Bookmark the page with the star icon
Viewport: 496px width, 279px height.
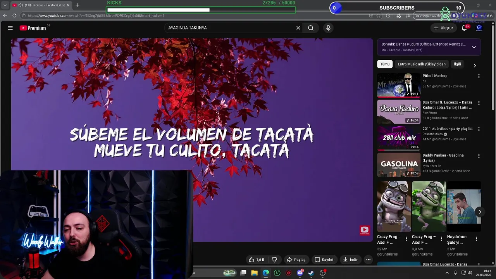pos(379,15)
